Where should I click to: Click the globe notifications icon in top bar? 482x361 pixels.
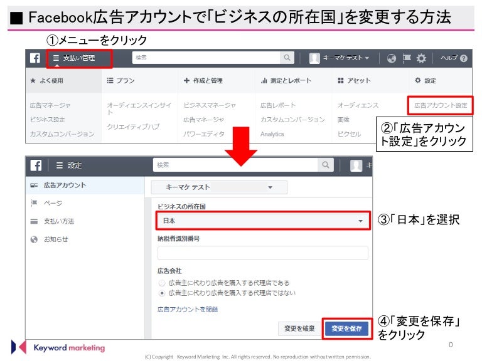tap(392, 58)
